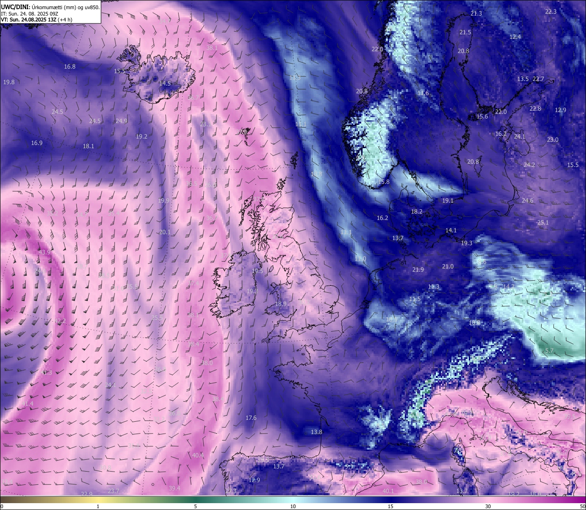586x510 pixels.
Task: Click the 24.9 value south of Iceland
Action: 121,121
